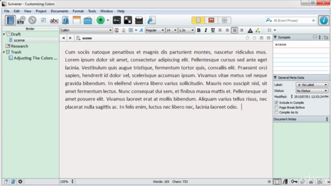Open binder settings gear icon
The image size is (331, 186).
pyautogui.click(x=20, y=181)
